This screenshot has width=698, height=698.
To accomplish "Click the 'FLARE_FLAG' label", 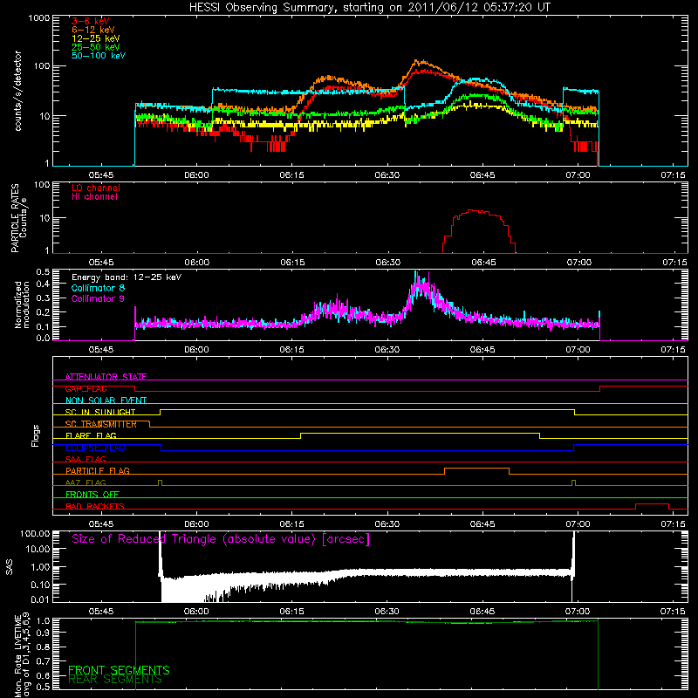I will [91, 435].
